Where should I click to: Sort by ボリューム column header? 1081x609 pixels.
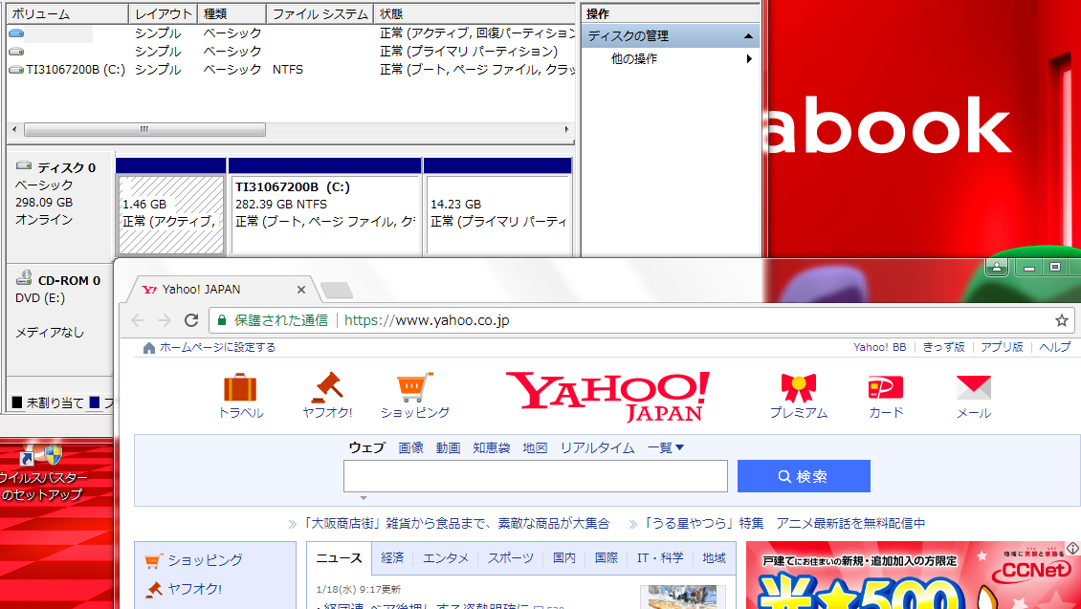tap(68, 13)
